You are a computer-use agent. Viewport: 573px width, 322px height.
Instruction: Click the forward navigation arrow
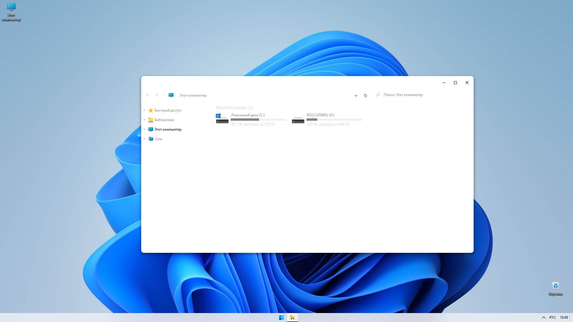coord(156,95)
